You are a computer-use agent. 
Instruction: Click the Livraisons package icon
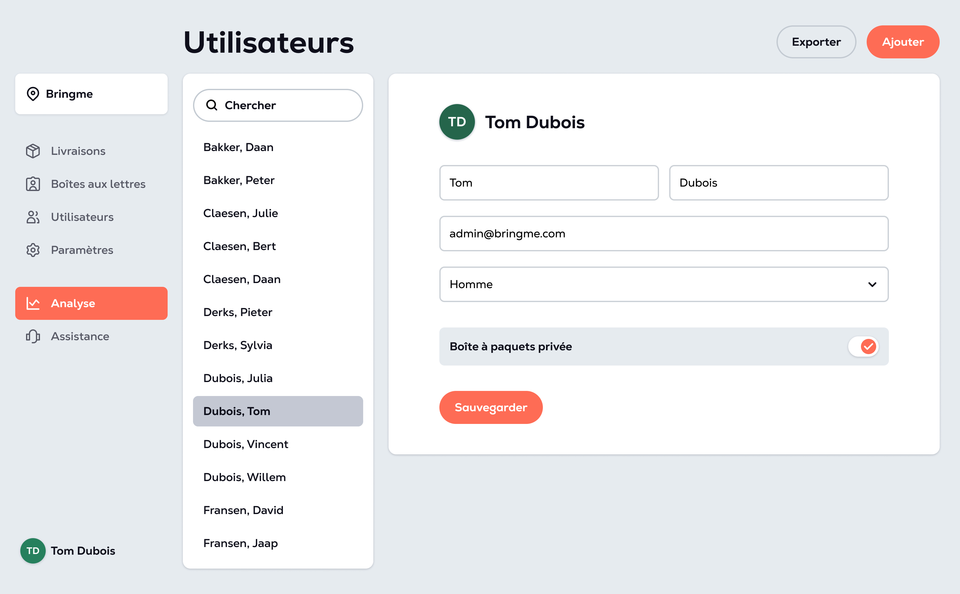[33, 151]
